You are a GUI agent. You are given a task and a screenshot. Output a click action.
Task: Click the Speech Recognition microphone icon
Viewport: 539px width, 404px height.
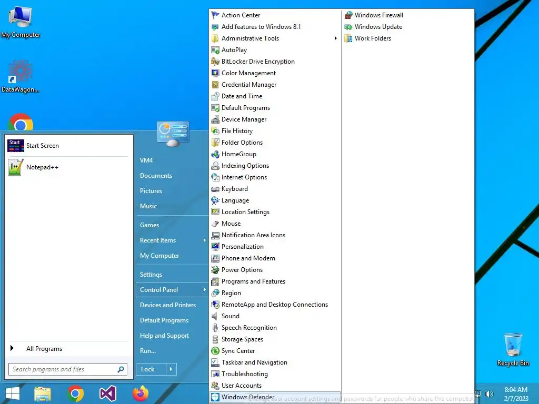pos(215,328)
